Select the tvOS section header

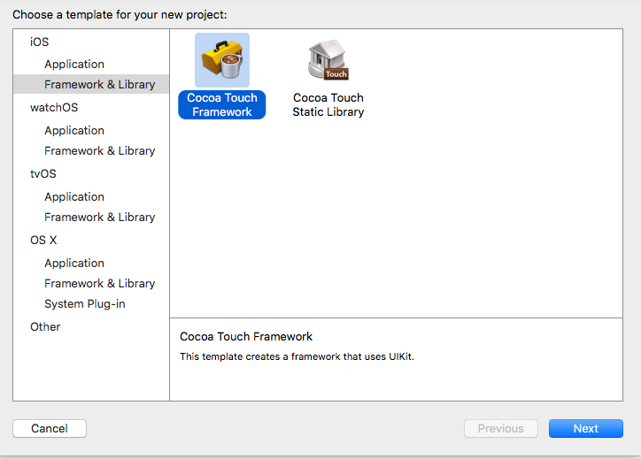(43, 173)
